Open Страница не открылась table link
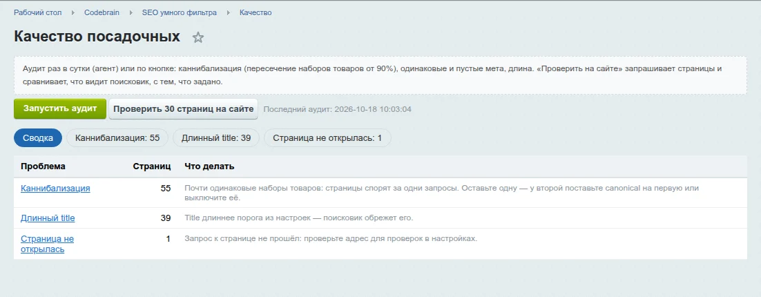Image resolution: width=761 pixels, height=297 pixels. [x=47, y=244]
